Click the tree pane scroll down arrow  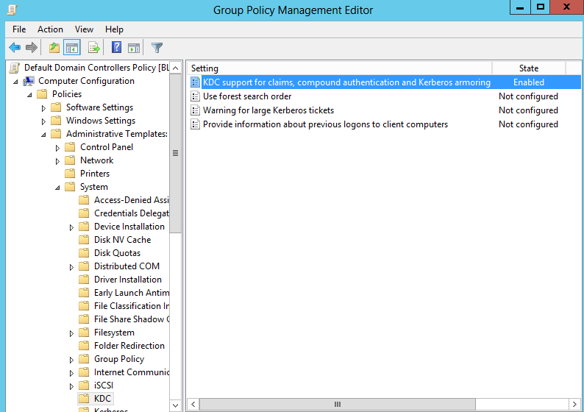pos(176,405)
